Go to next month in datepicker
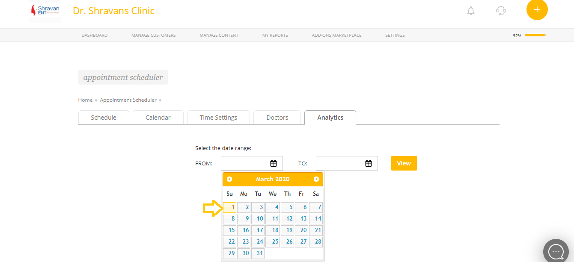The width and height of the screenshot is (574, 262). 316,179
